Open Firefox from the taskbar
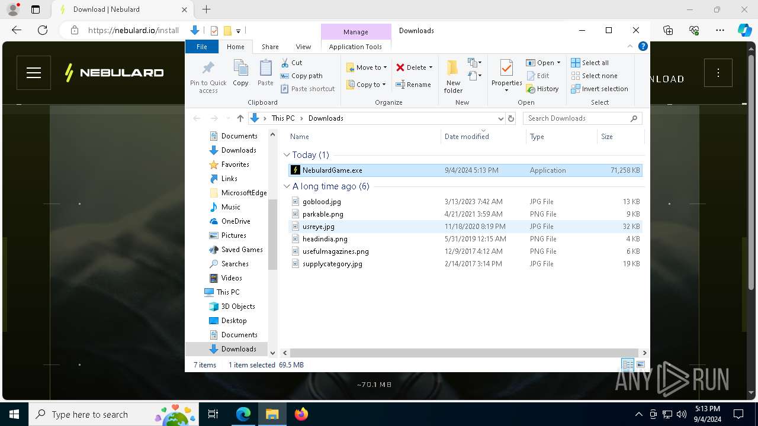The width and height of the screenshot is (758, 426). [x=301, y=414]
